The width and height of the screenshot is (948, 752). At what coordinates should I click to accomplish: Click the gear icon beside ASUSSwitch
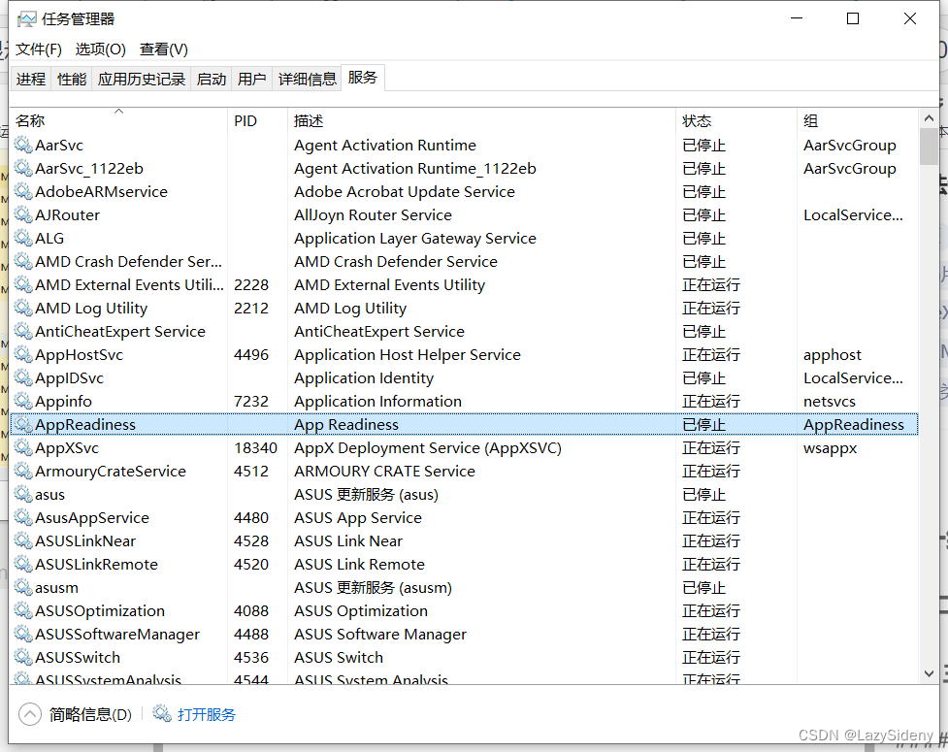click(23, 657)
